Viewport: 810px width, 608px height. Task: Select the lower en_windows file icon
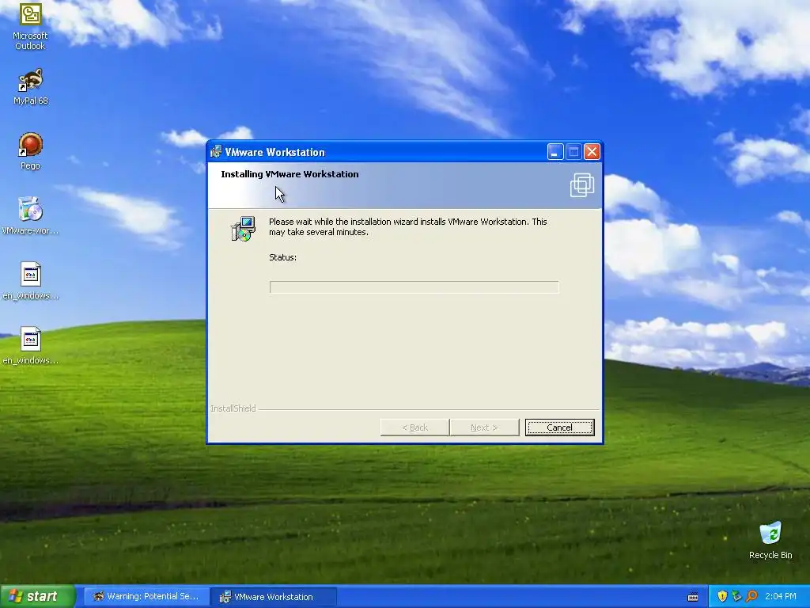[x=31, y=346]
